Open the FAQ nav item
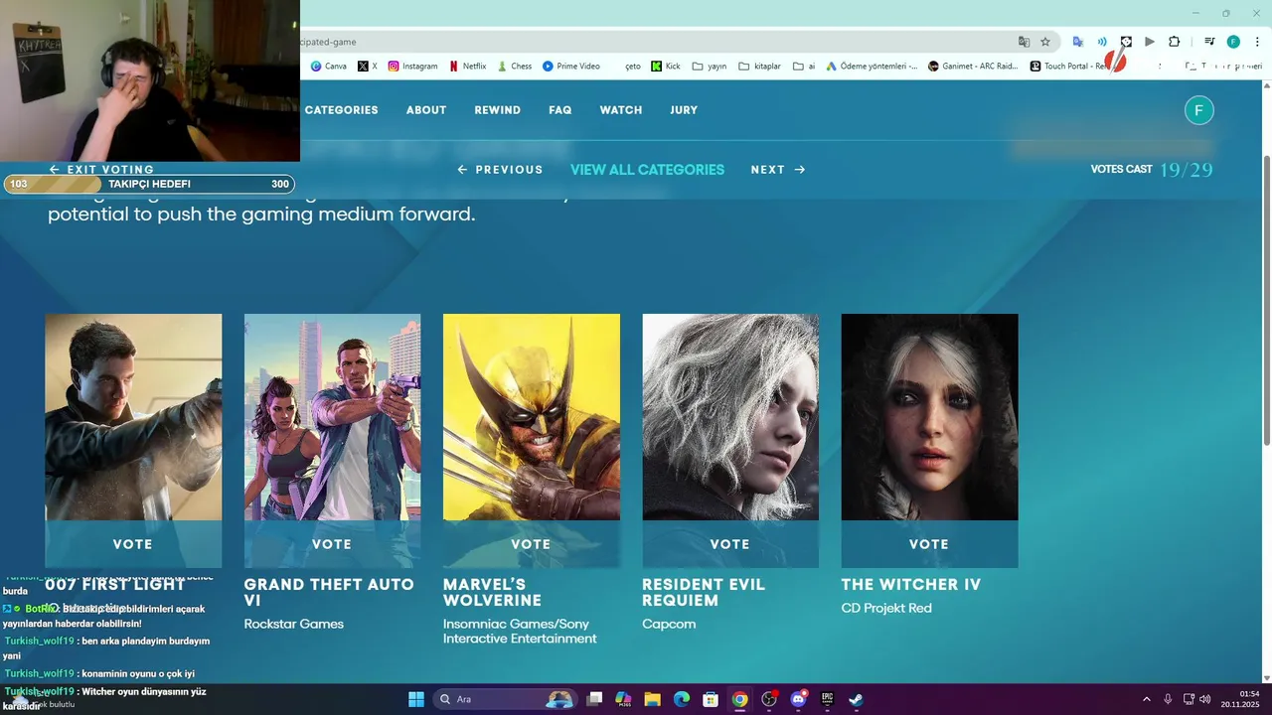This screenshot has width=1272, height=715. point(560,110)
